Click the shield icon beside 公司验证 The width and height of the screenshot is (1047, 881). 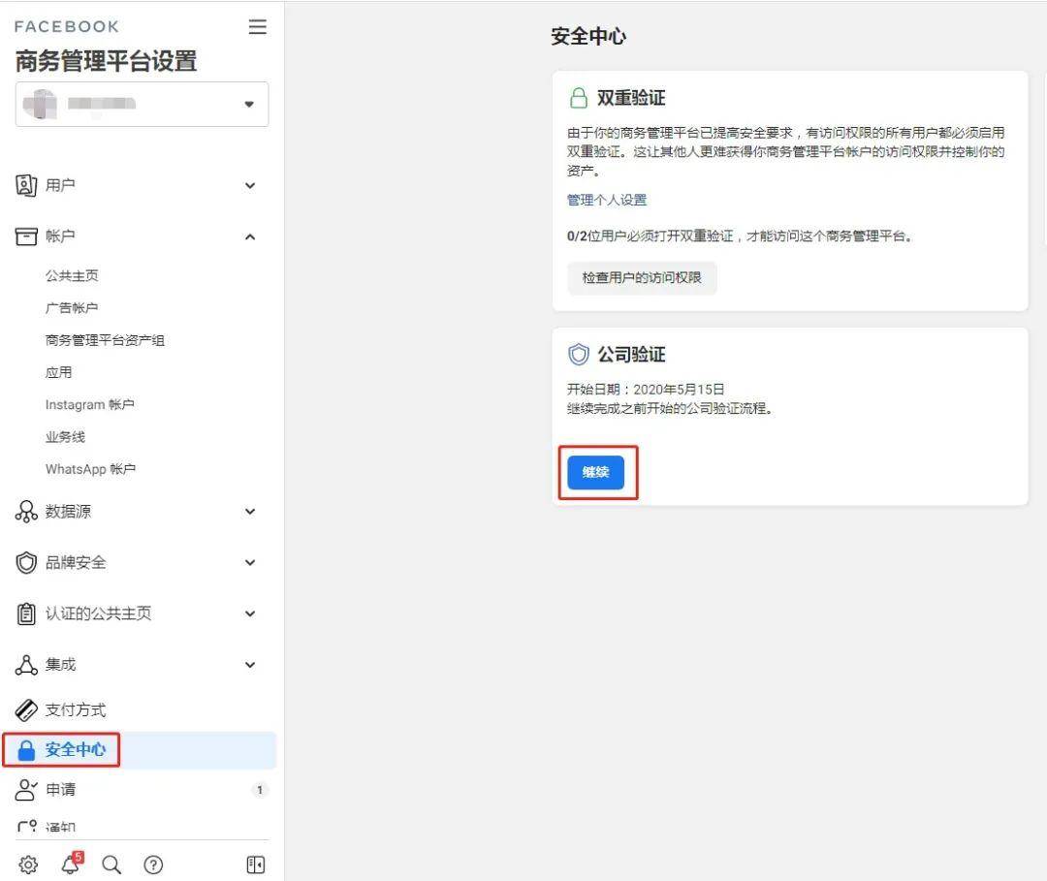click(x=578, y=354)
